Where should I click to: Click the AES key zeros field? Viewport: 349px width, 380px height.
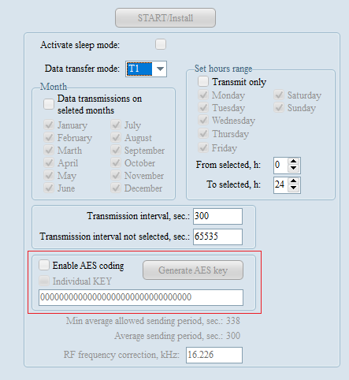(141, 297)
